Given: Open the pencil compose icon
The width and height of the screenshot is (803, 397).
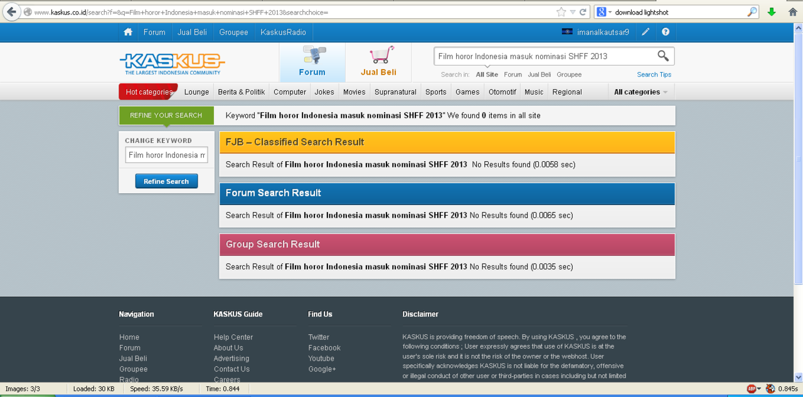Looking at the screenshot, I should pos(646,32).
